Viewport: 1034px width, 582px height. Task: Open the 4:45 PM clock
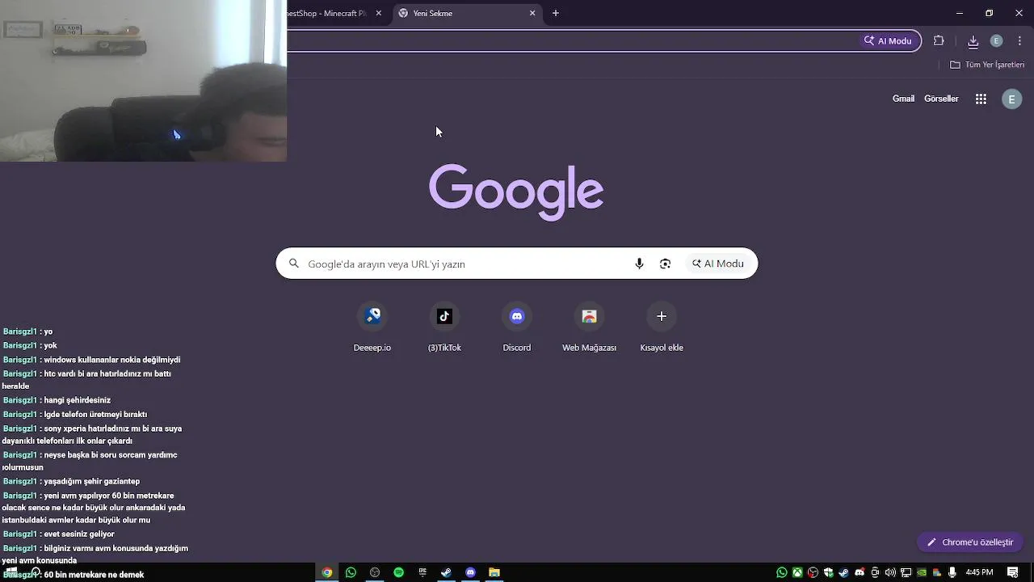click(979, 572)
